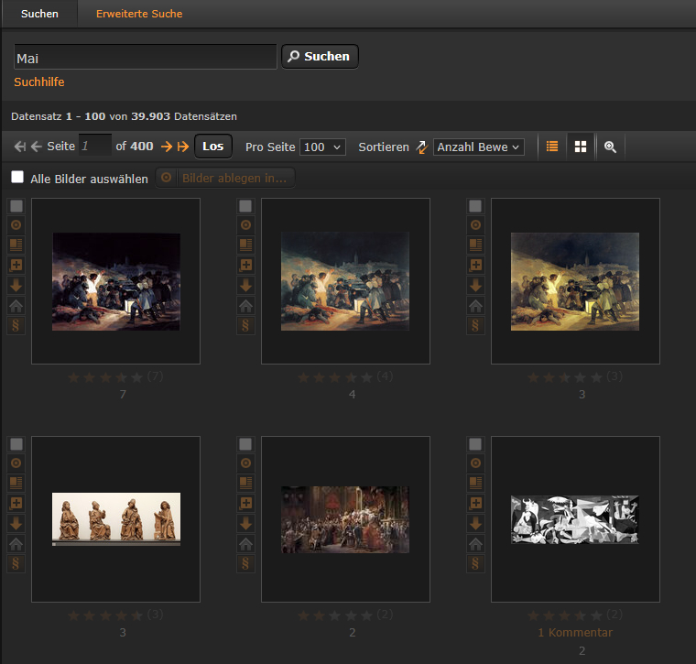Click § copyright icon for Guernica
This screenshot has width=696, height=664.
click(x=475, y=563)
